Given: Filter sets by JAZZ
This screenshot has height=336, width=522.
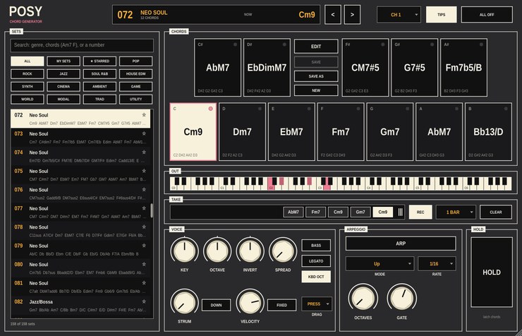Looking at the screenshot, I should 63,74.
